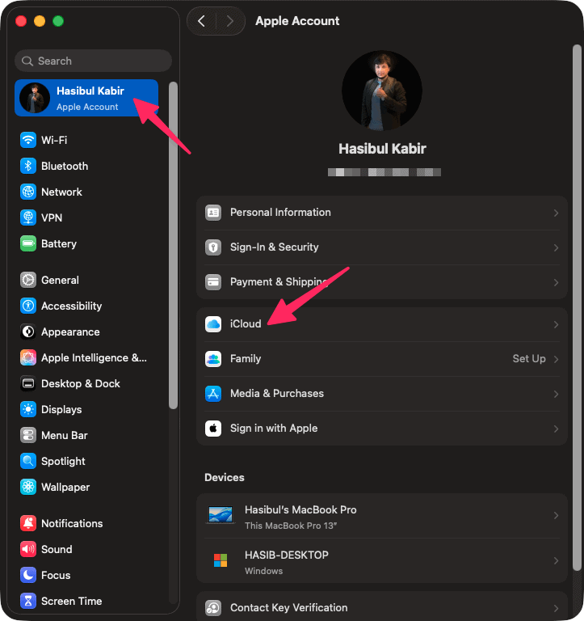The width and height of the screenshot is (584, 621).
Task: Click the 'This MacBook Pro 13″' text
Action: tap(291, 526)
